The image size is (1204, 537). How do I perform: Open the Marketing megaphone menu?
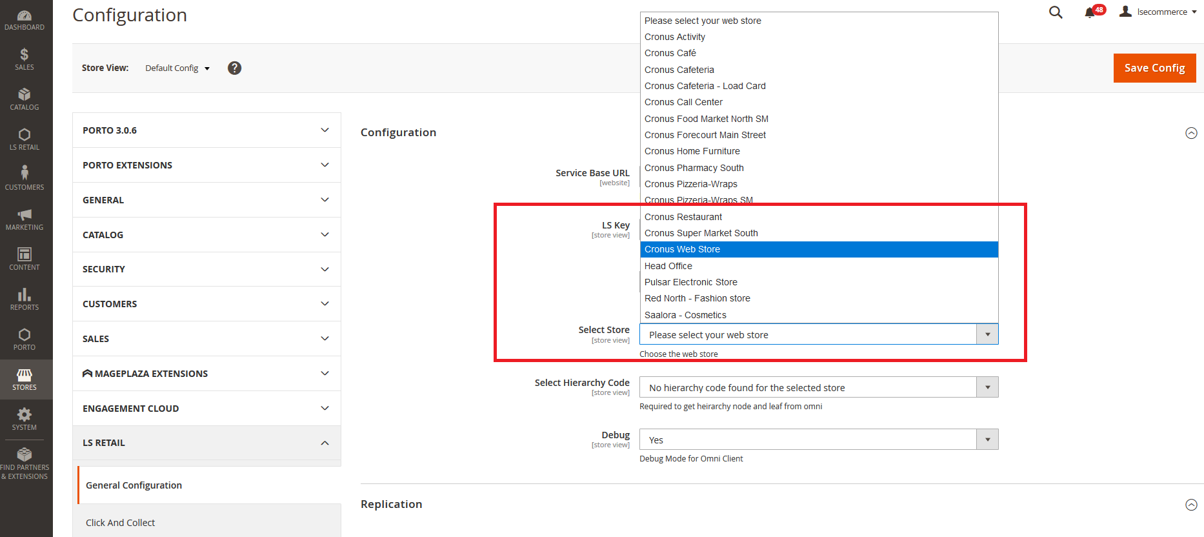(x=25, y=219)
